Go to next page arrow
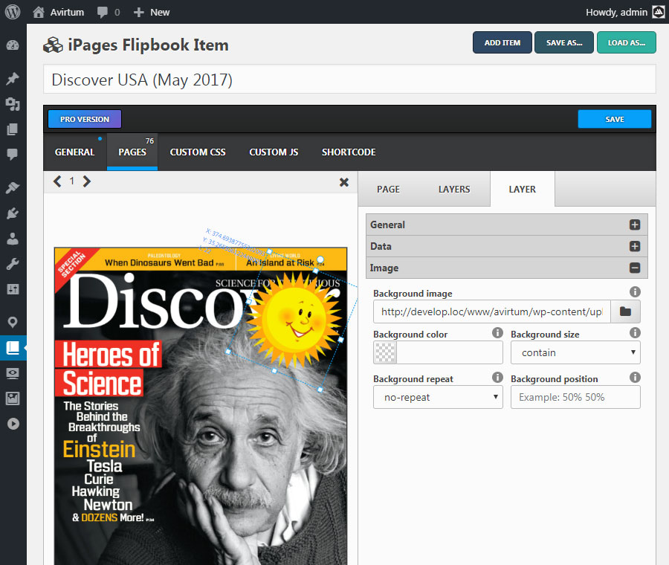This screenshot has width=669, height=565. pos(87,181)
